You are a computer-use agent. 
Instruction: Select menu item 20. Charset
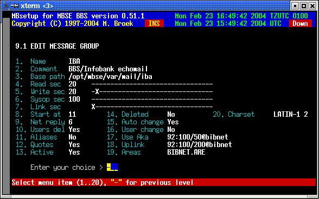[x=234, y=115]
